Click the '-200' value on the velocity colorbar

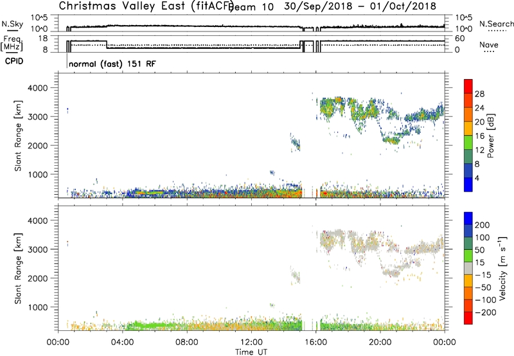coord(485,312)
